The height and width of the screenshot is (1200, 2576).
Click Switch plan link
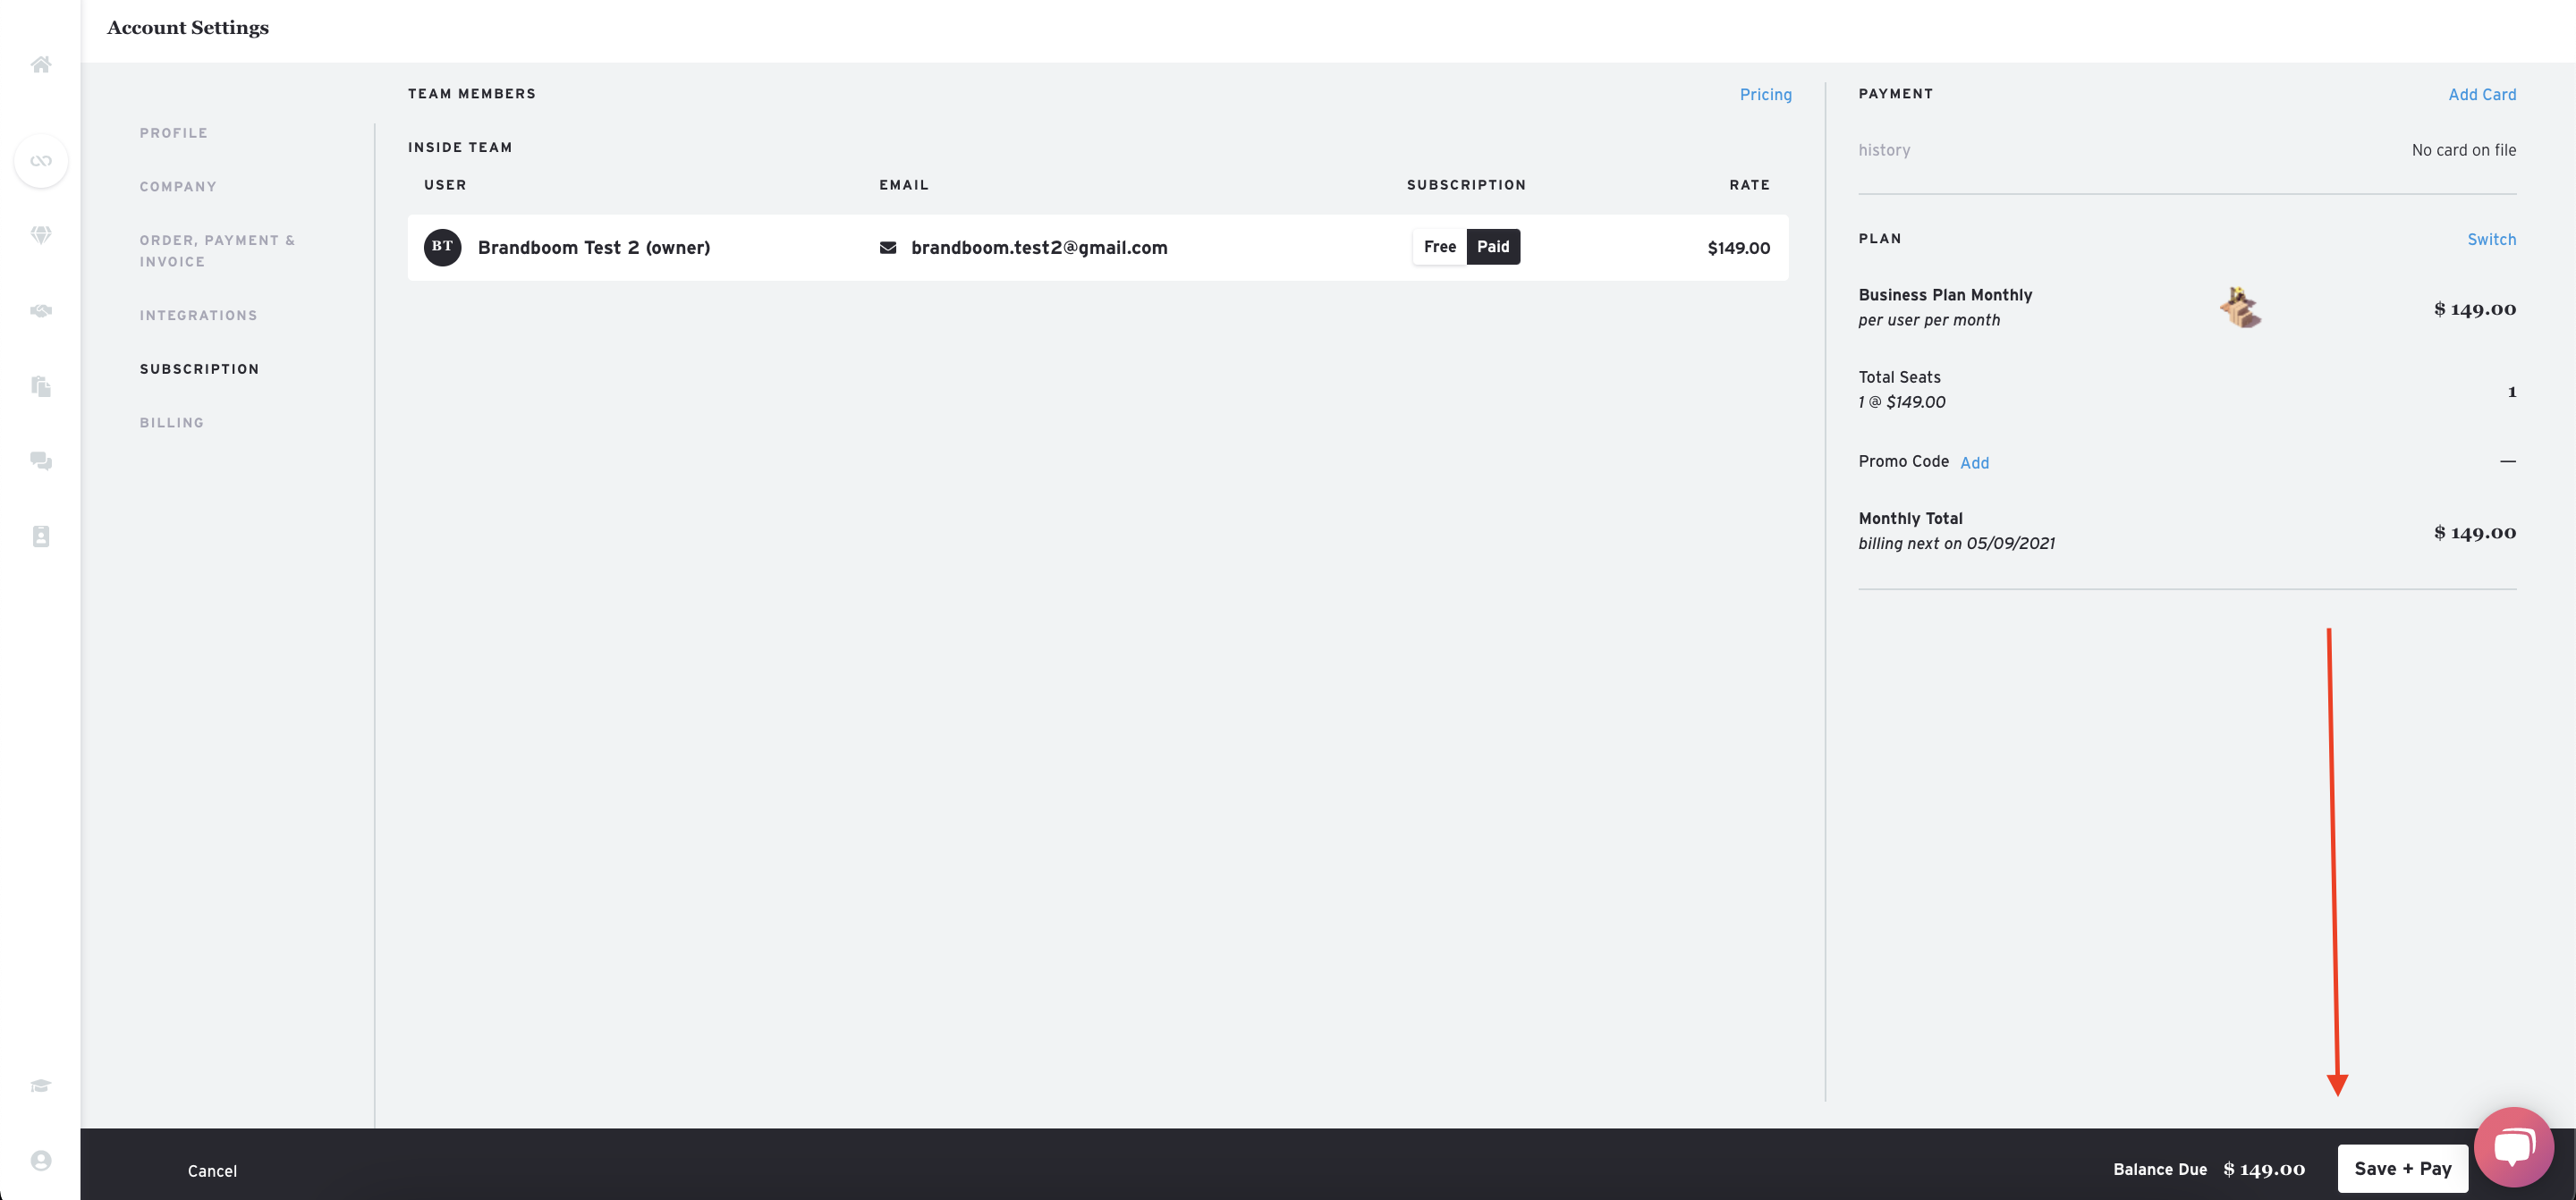[2491, 240]
